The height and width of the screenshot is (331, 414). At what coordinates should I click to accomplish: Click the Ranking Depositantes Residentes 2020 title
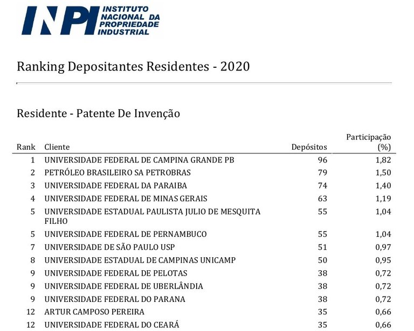pyautogui.click(x=133, y=67)
